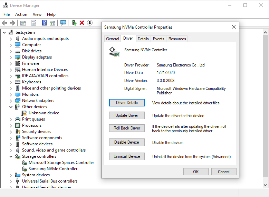Select the Unknown device warning icon
This screenshot has height=197, width=269.
tap(24, 113)
